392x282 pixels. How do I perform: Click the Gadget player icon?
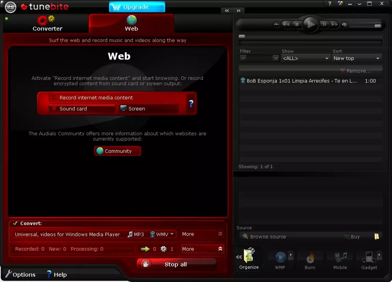click(369, 257)
